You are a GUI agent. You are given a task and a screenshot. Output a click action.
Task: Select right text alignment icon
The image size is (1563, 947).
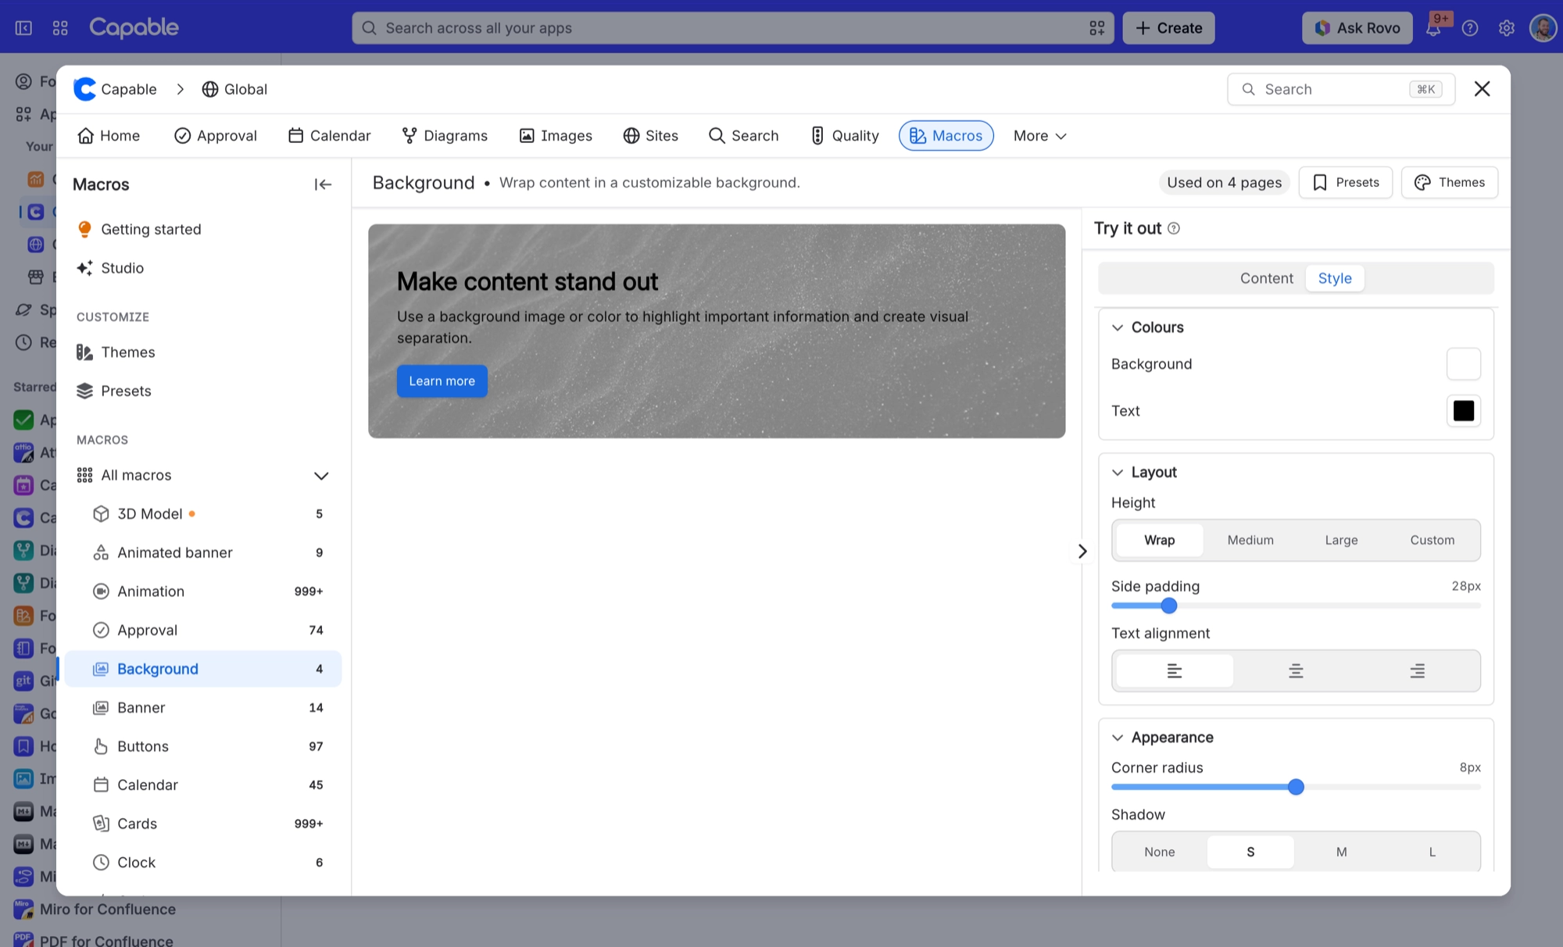click(1417, 670)
